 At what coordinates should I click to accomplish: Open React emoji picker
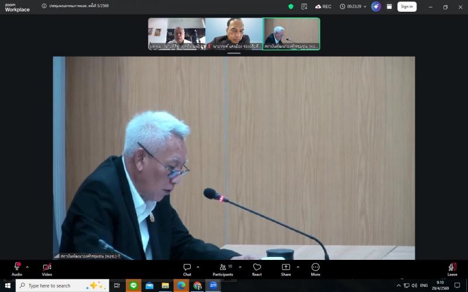pyautogui.click(x=257, y=269)
